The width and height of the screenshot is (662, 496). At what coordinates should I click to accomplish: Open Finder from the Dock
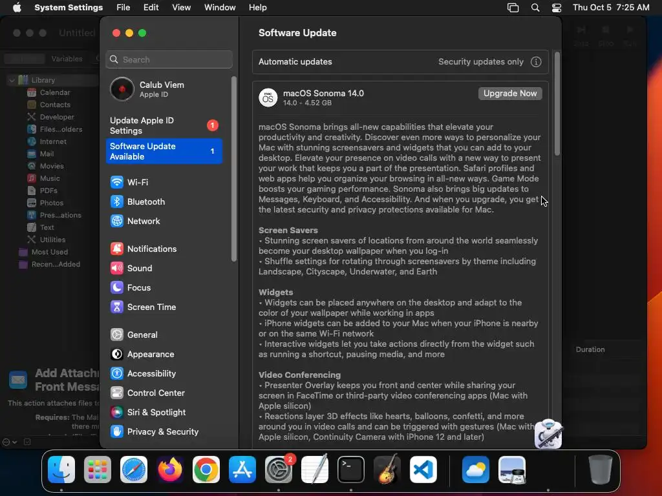[x=61, y=470]
